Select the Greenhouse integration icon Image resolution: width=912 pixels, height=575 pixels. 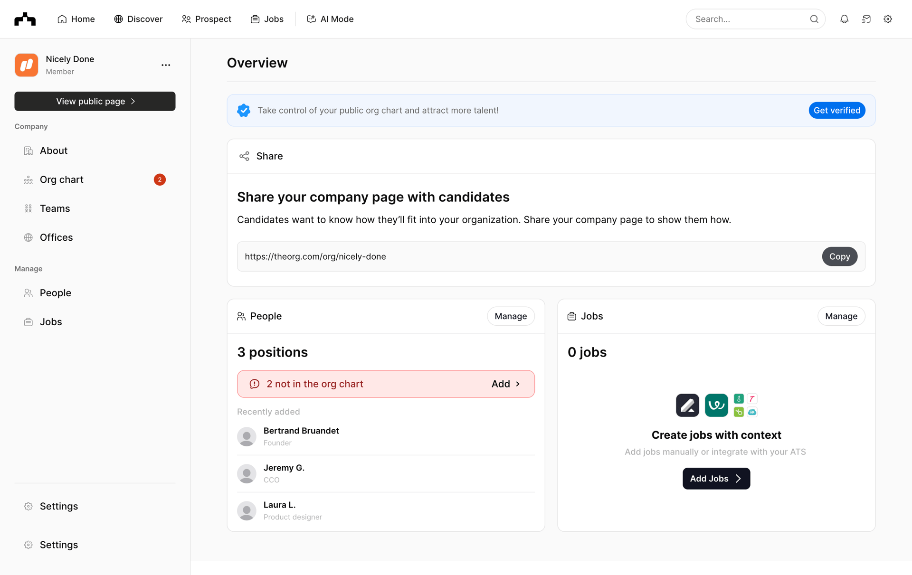[739, 399]
